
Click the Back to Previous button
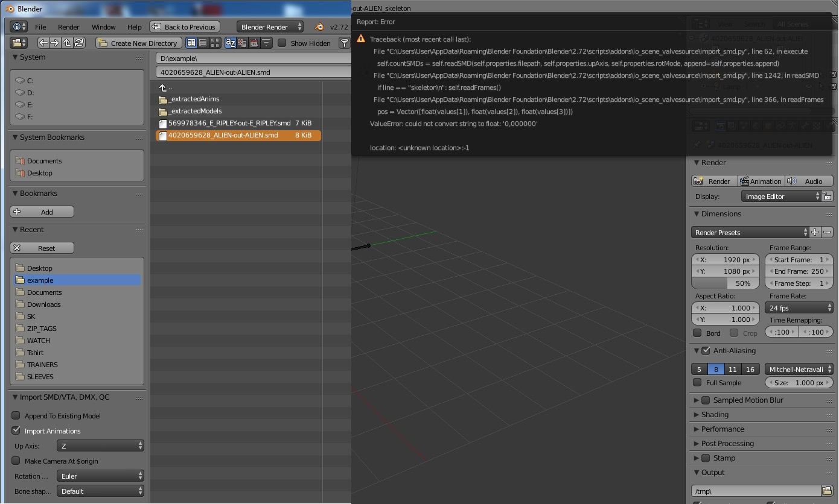tap(184, 27)
